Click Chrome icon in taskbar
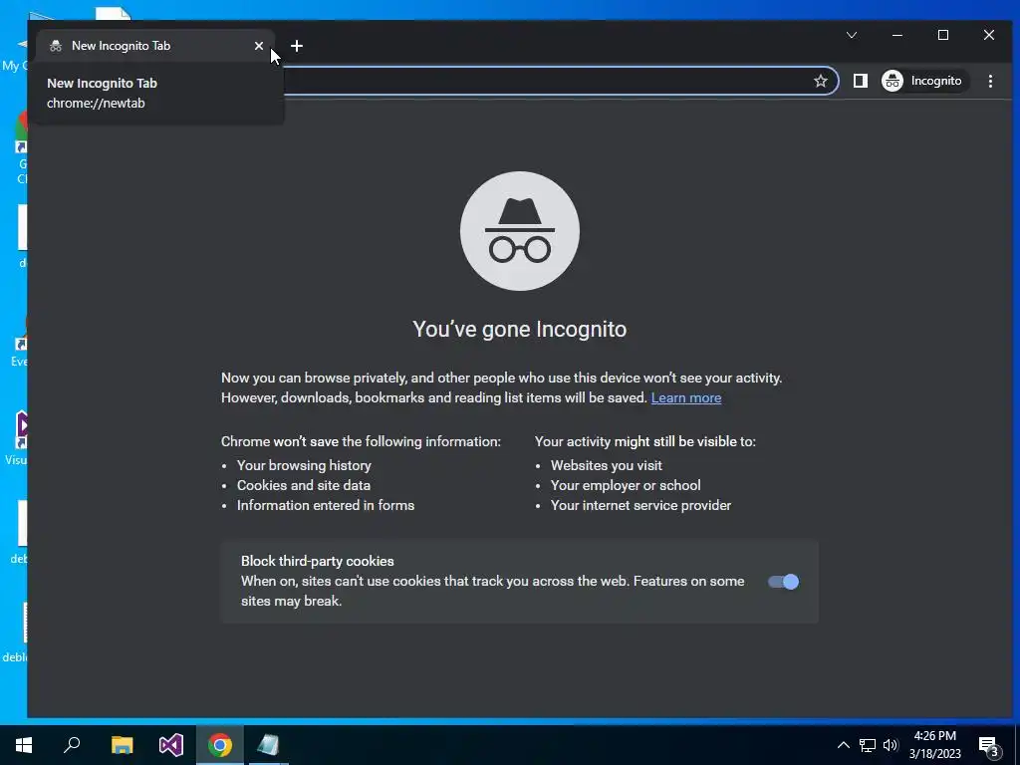This screenshot has width=1020, height=765. point(220,745)
